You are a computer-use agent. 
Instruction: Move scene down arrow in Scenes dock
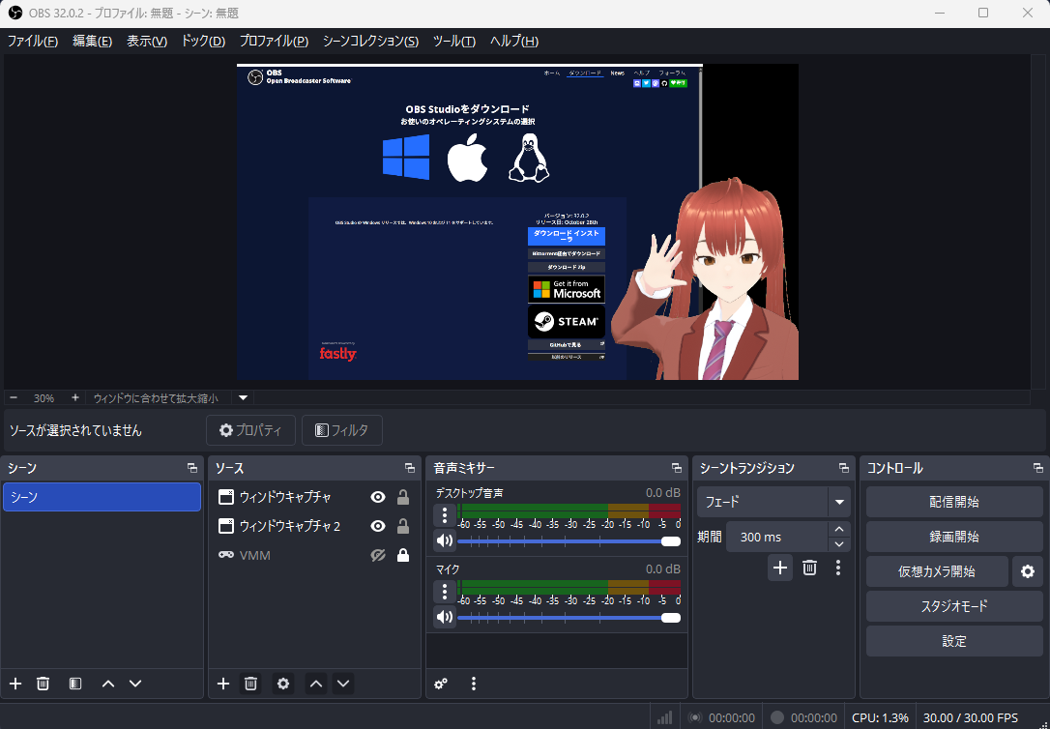(135, 684)
